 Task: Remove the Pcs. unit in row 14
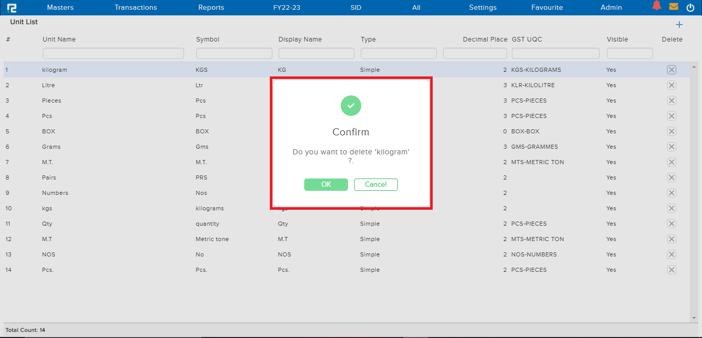[671, 270]
